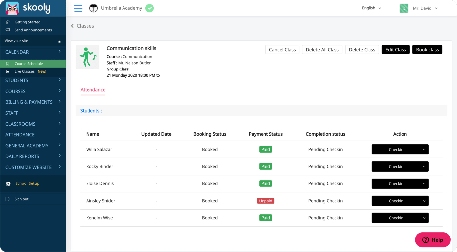
Task: Click the Send Announcements megaphone icon
Action: click(x=8, y=30)
